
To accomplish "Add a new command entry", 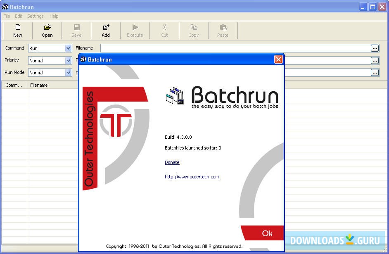I will [105, 30].
